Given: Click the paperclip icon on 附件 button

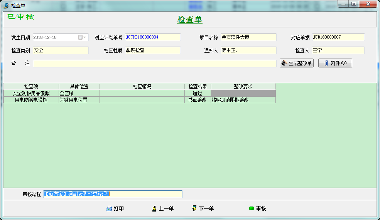Looking at the screenshot, I should (x=326, y=63).
